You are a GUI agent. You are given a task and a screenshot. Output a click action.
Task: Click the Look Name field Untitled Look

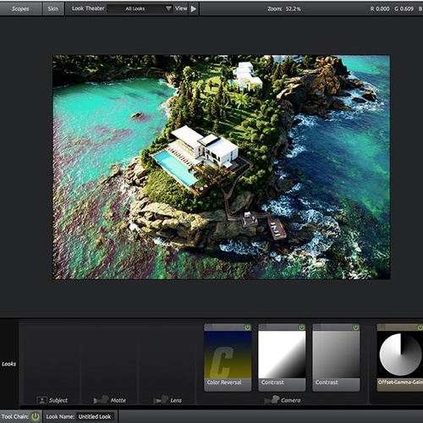click(x=95, y=416)
